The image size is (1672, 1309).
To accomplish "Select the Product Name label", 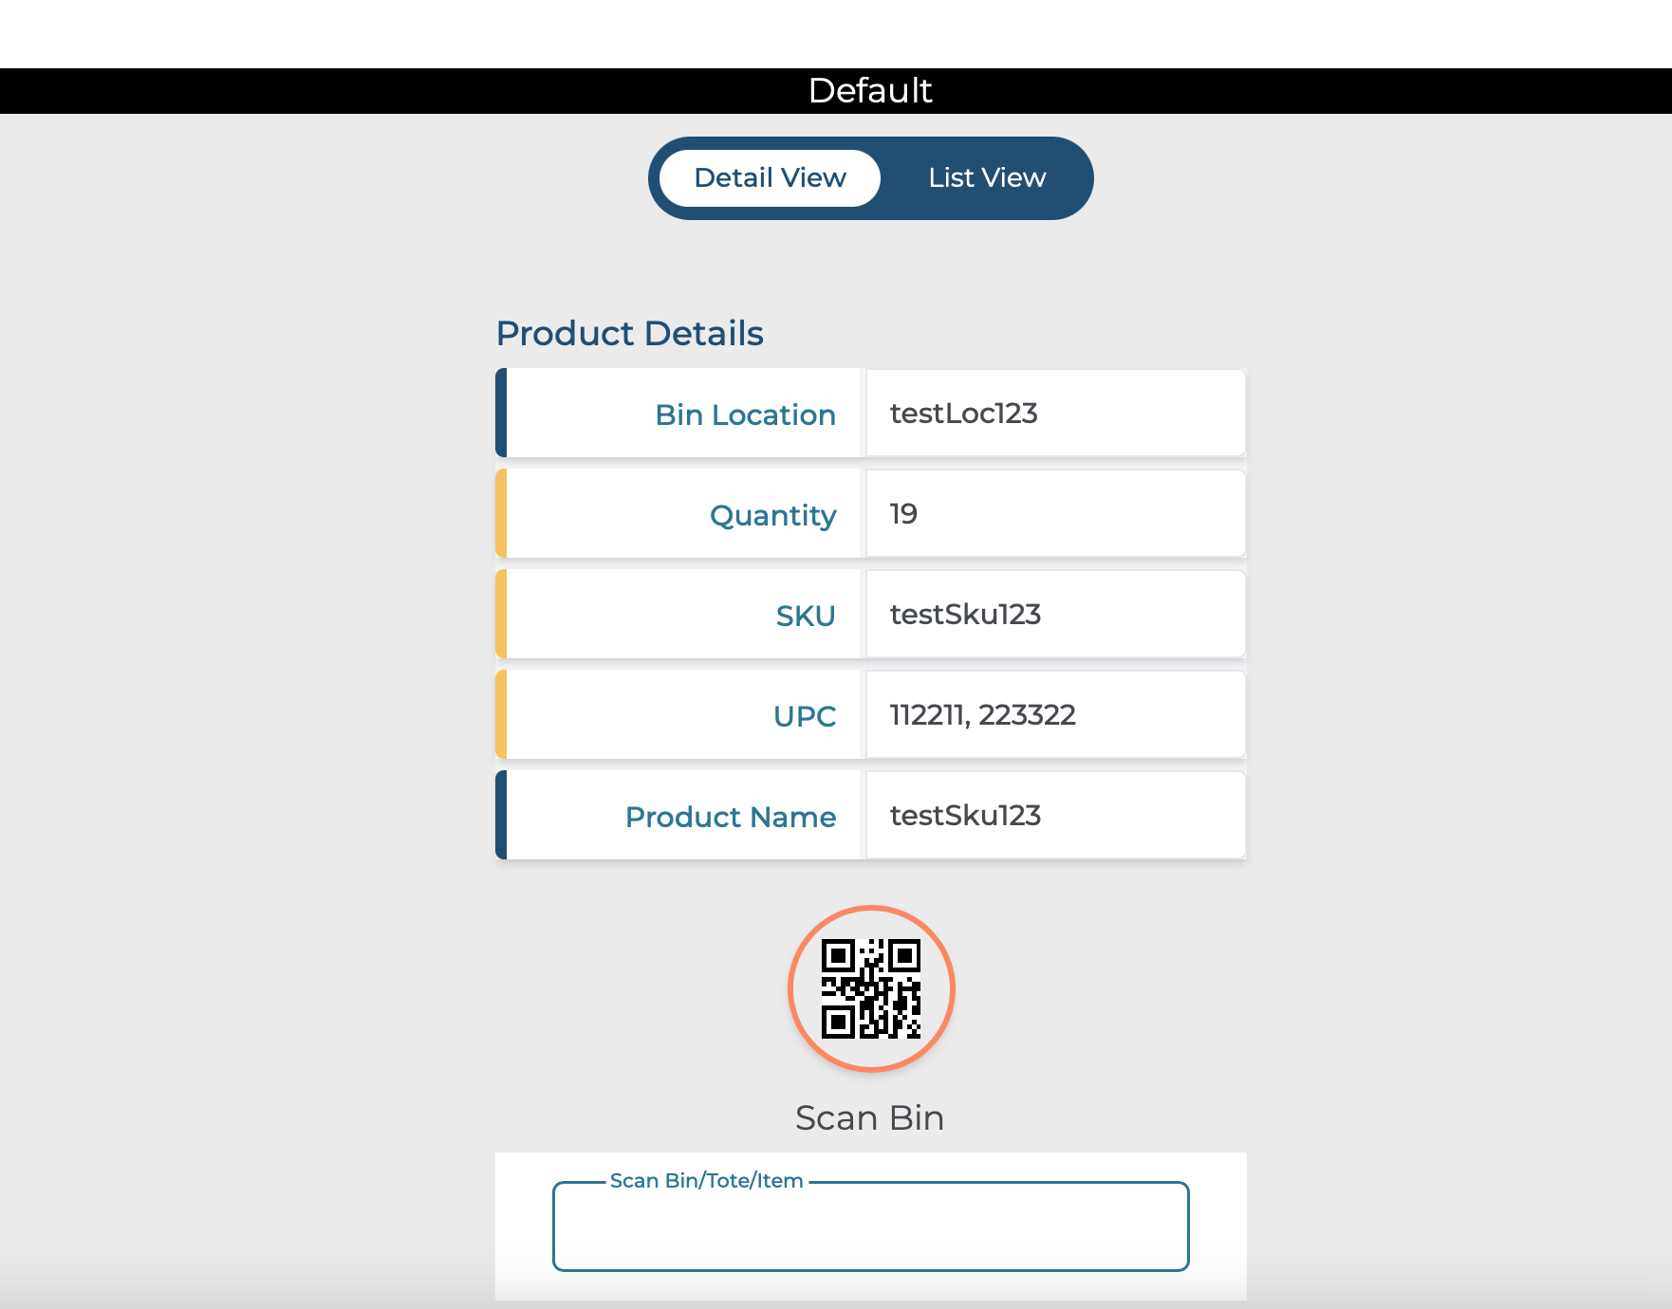I will [730, 817].
